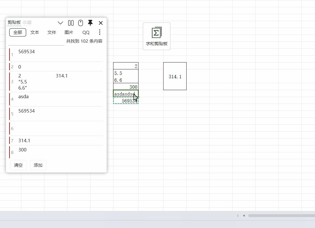Toggle the pin icon on clipboard panel
The image size is (315, 228).
tap(90, 23)
